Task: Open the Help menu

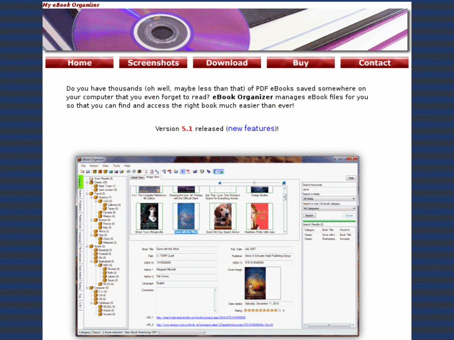Action: pyautogui.click(x=127, y=166)
